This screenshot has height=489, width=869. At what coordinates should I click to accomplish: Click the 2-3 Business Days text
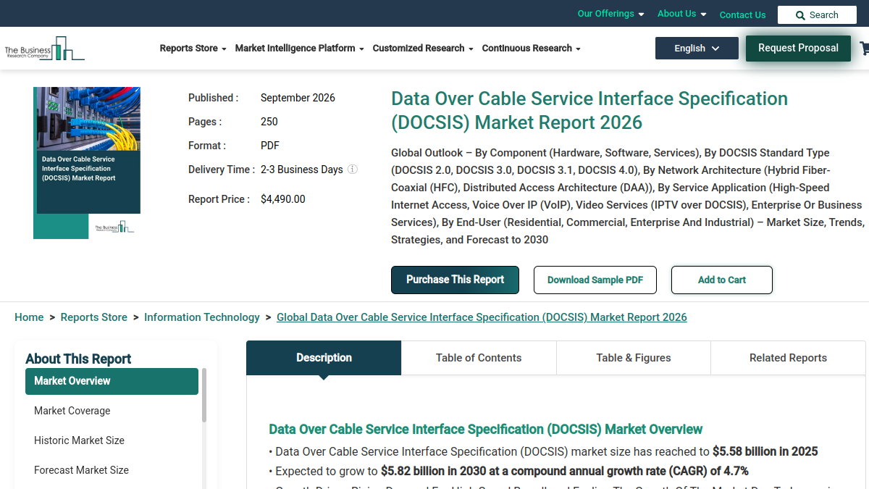pos(302,170)
